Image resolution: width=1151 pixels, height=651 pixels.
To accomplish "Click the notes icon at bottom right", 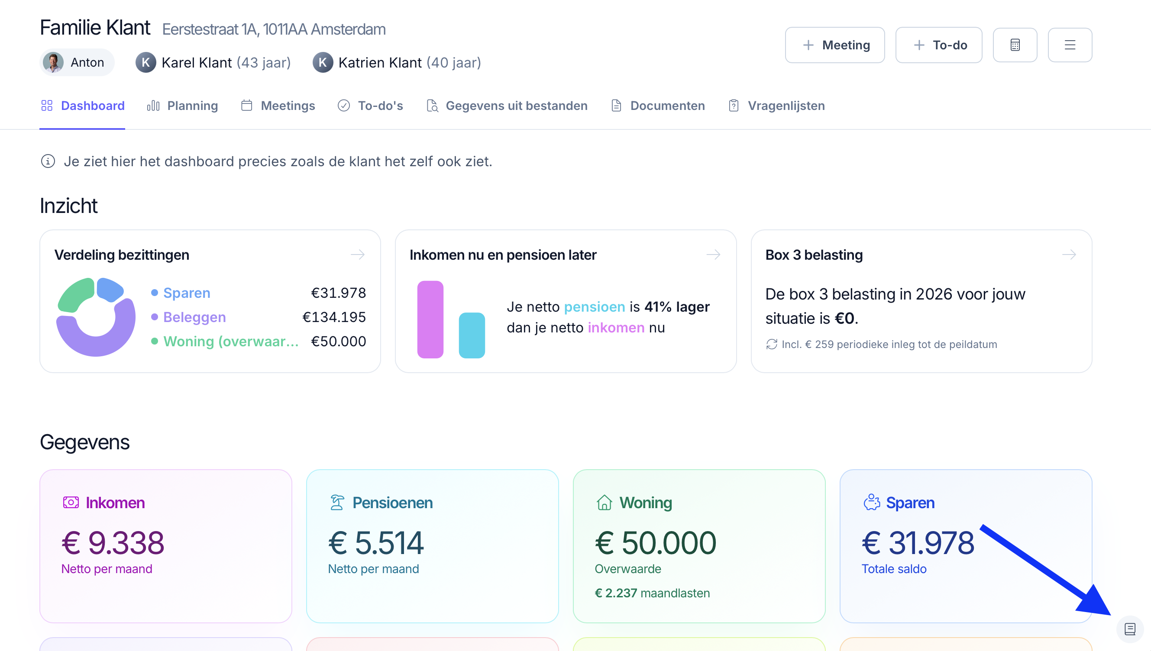I will pos(1129,629).
